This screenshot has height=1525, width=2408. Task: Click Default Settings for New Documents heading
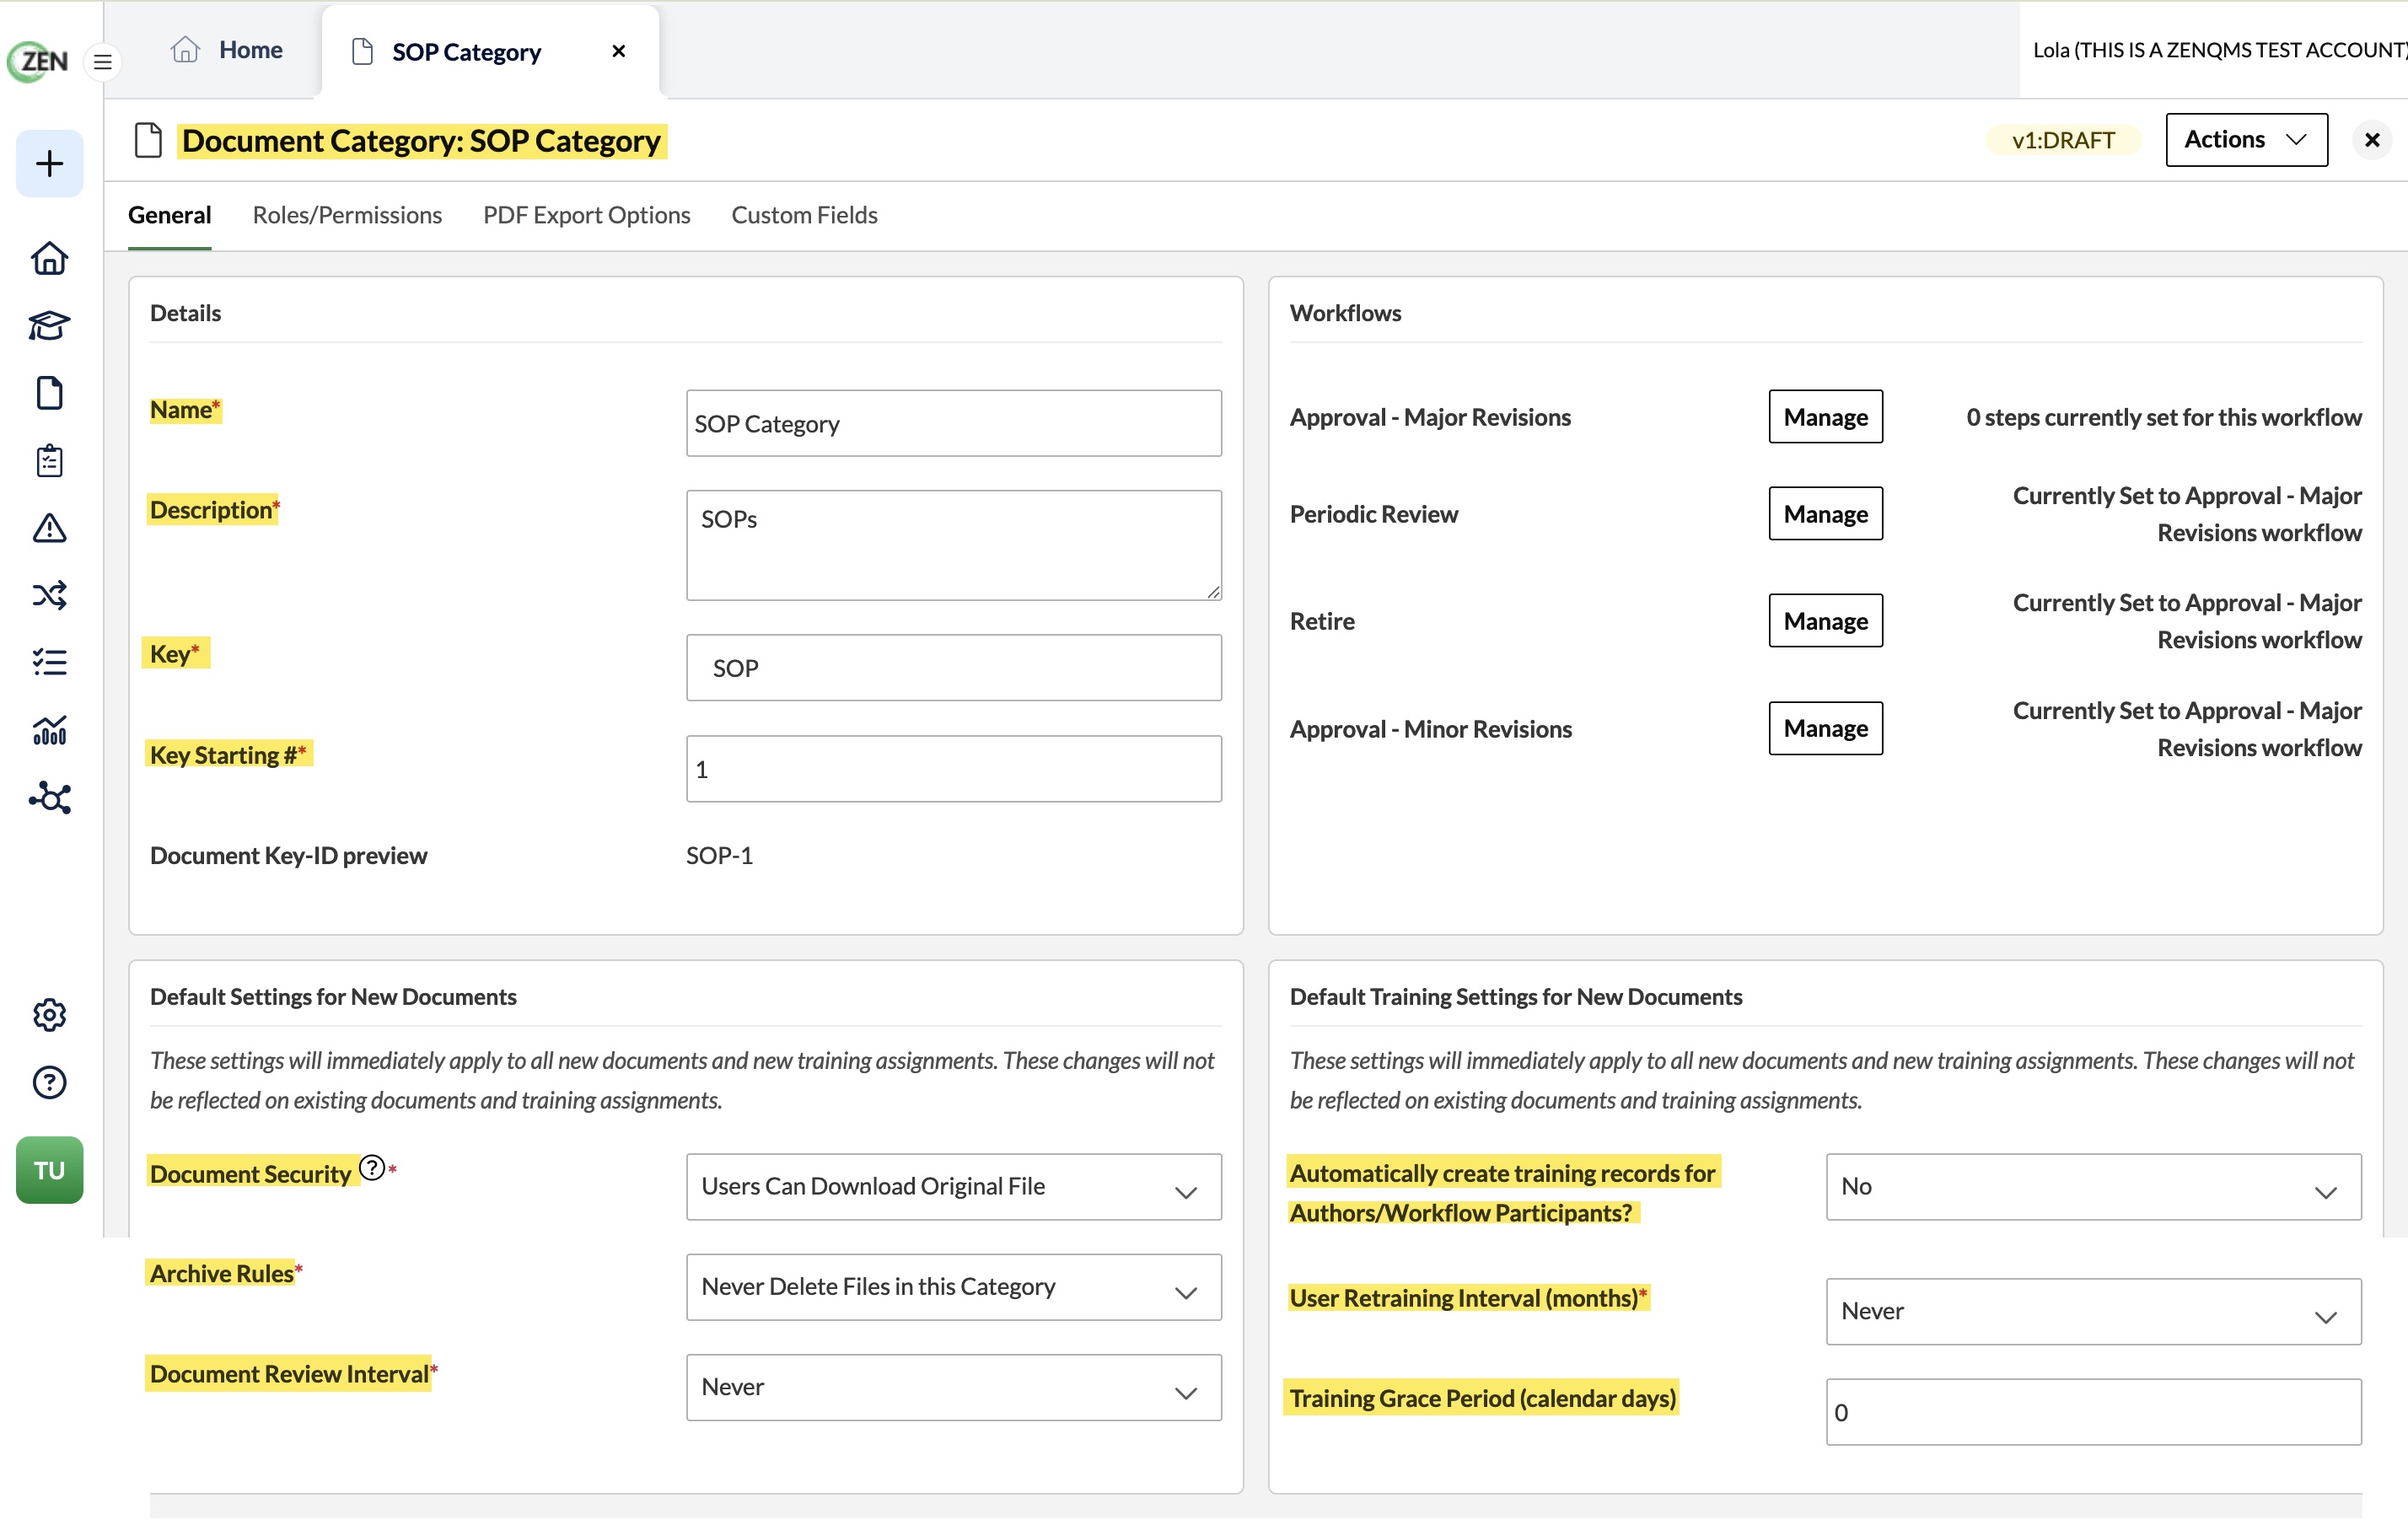point(333,997)
